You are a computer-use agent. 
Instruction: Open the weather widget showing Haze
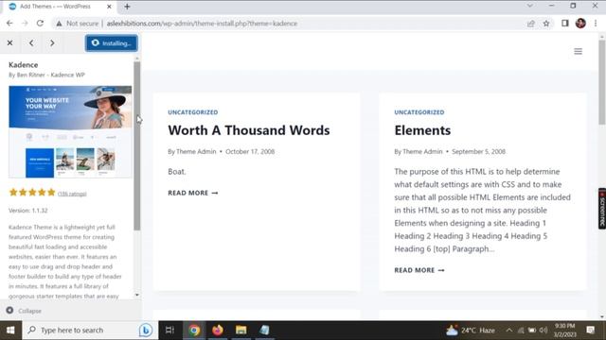tap(471, 331)
